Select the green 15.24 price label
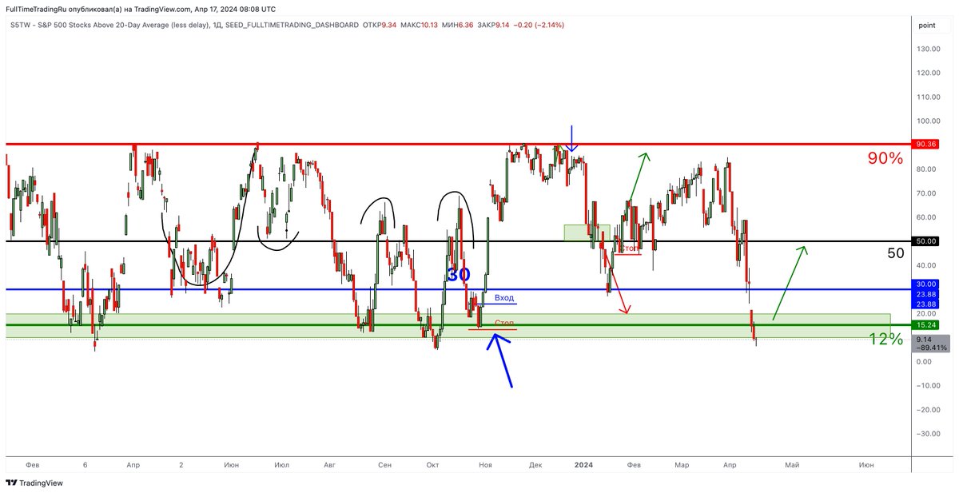The height and width of the screenshot is (493, 959). click(x=927, y=325)
